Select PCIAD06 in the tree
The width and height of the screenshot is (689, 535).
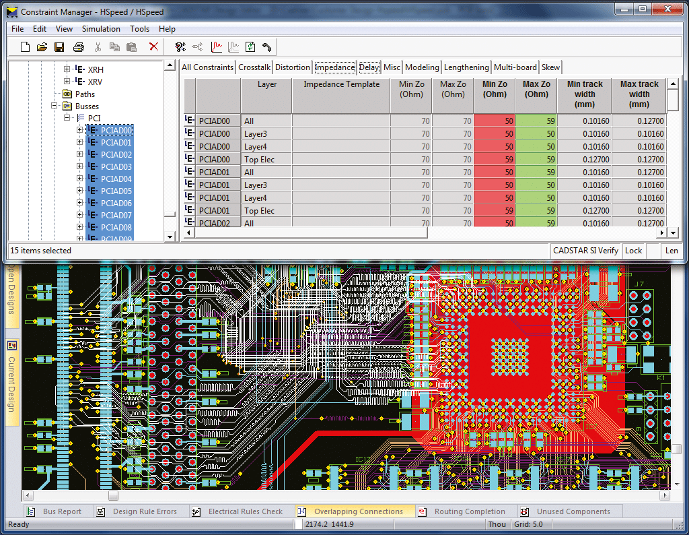tap(116, 203)
